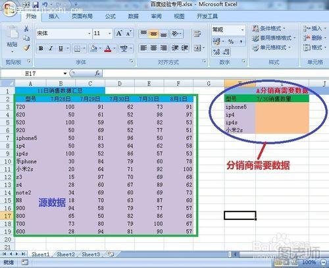
Task: Expand the 对齐方式 alignment dialog launcher
Action: point(204,61)
